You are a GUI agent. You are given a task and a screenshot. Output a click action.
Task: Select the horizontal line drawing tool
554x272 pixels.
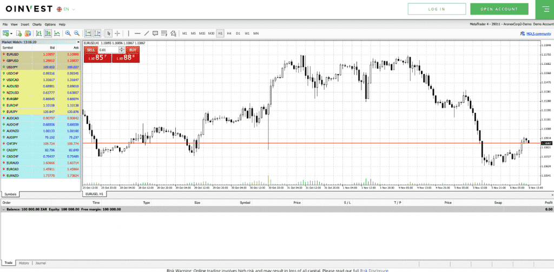click(x=137, y=33)
